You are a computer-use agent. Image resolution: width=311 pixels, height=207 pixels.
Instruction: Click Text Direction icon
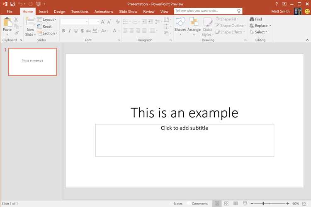[166, 19]
